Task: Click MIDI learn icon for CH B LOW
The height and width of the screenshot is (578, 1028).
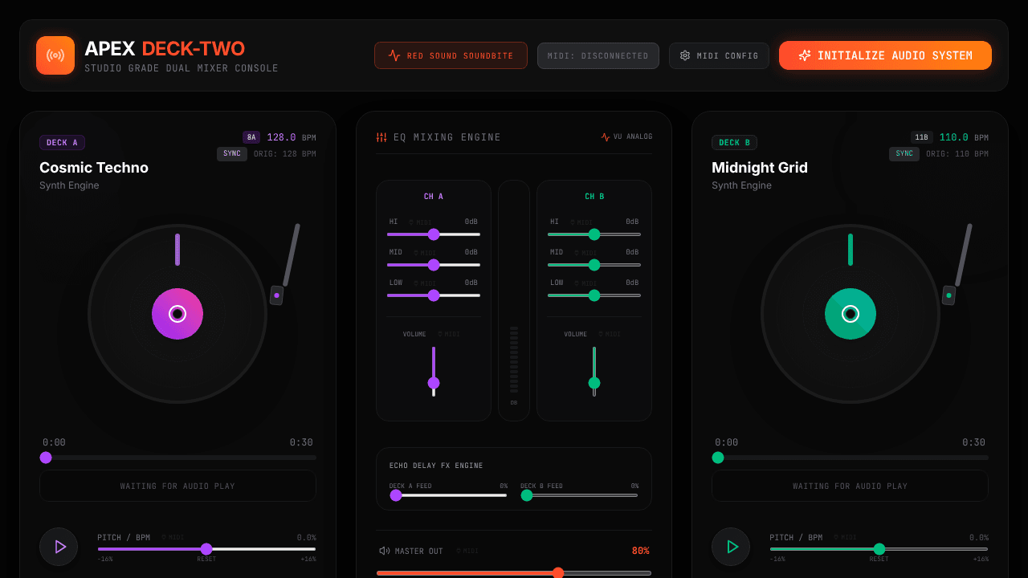Action: [x=585, y=283]
